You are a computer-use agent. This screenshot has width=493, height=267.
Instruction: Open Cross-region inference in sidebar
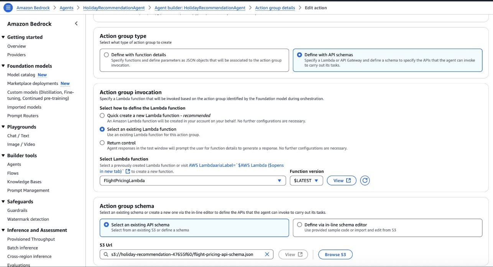[29, 256]
